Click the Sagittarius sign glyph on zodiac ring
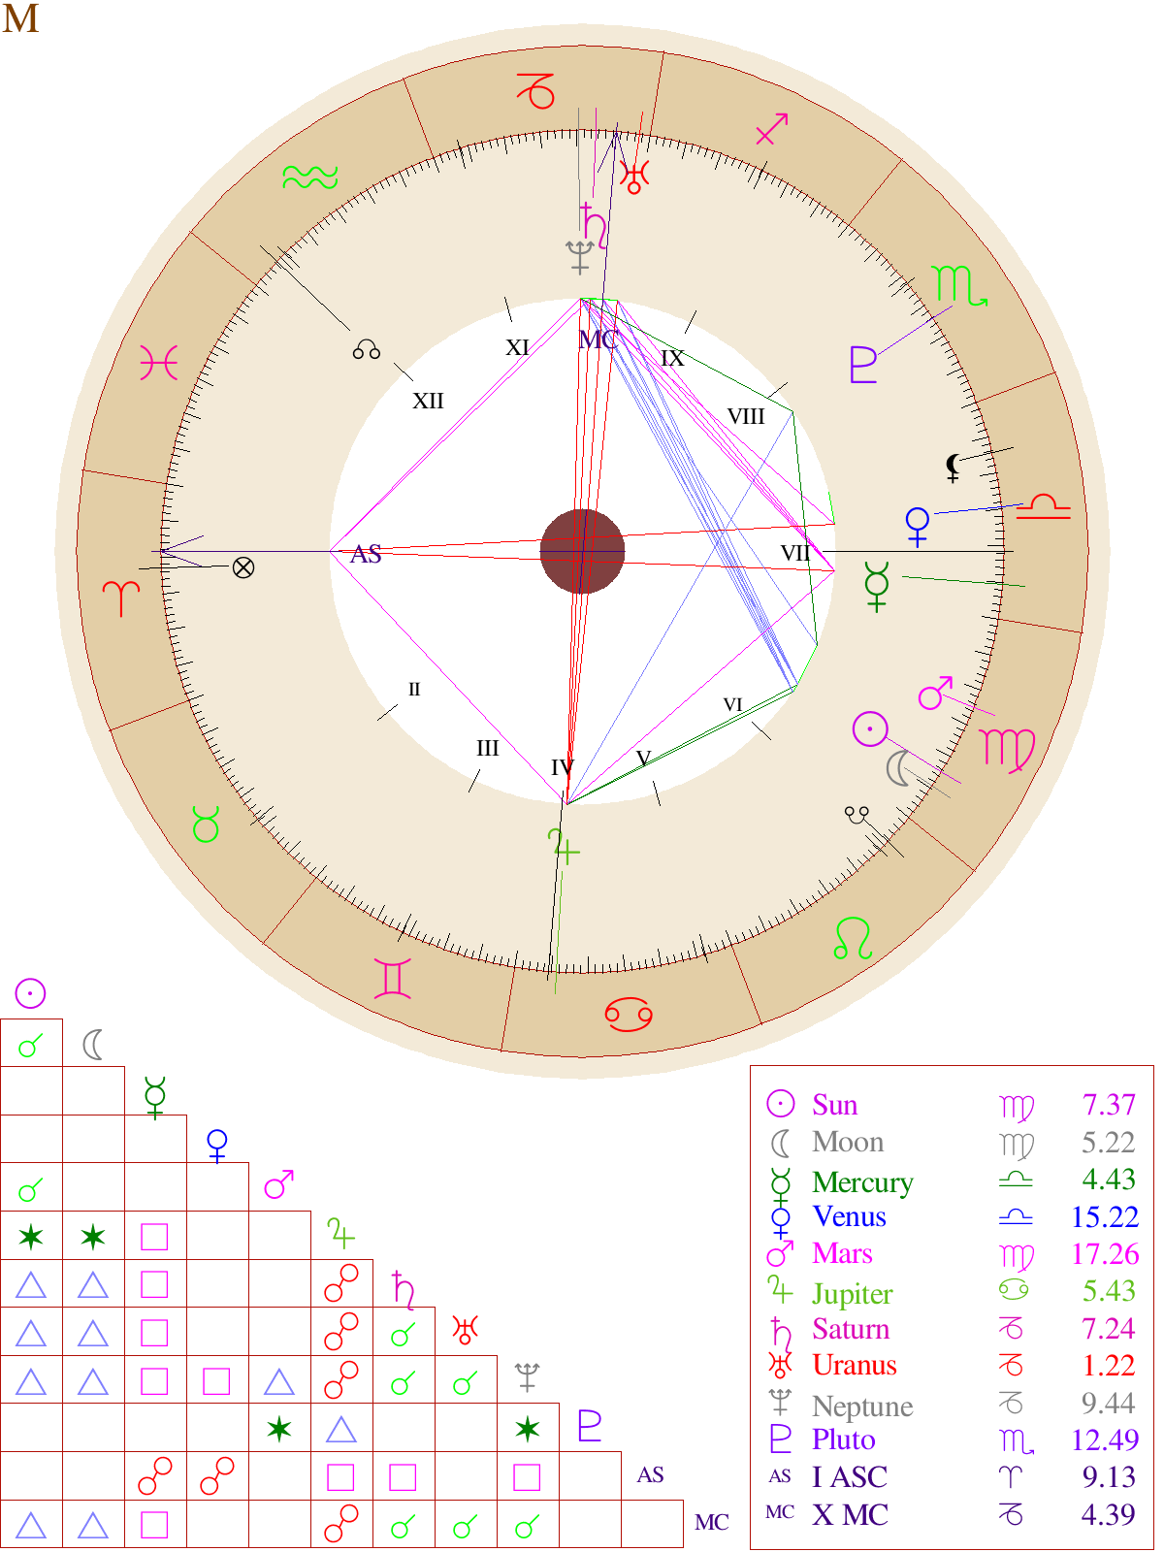Screen dimensions: 1164x1552 772,128
